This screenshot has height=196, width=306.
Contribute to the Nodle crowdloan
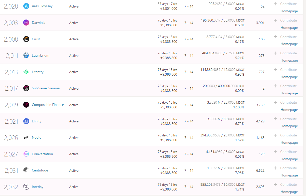point(285,135)
